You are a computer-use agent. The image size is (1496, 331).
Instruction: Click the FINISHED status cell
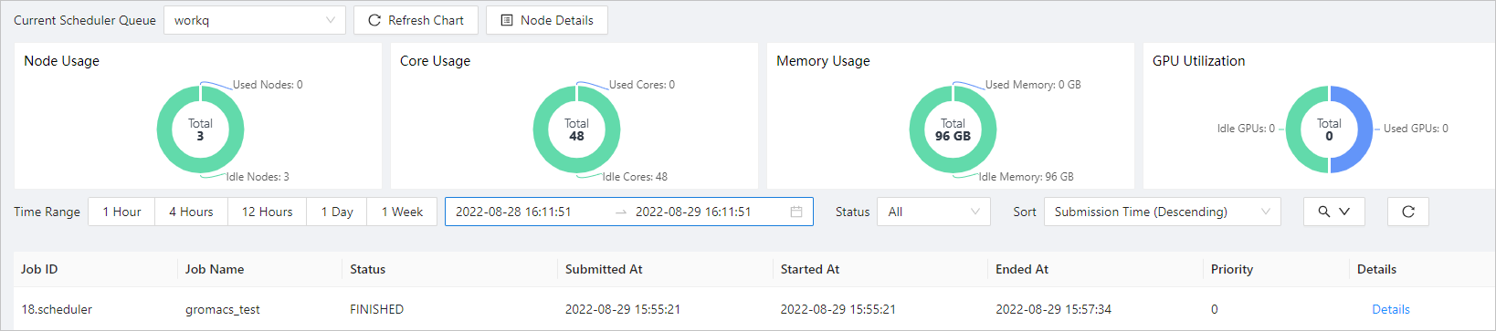pyautogui.click(x=376, y=309)
